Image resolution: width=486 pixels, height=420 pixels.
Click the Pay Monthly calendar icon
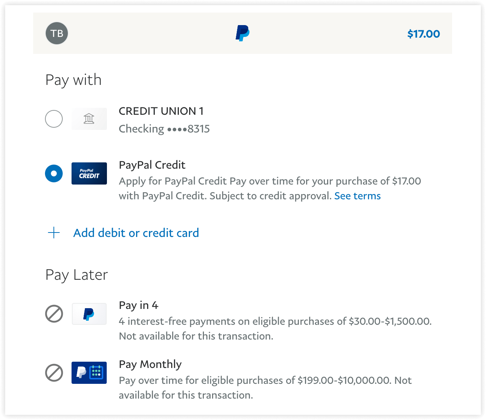tap(89, 373)
